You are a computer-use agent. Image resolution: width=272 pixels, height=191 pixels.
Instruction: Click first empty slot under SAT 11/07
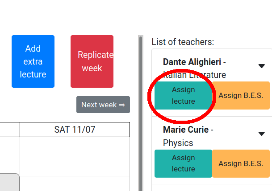(75, 156)
